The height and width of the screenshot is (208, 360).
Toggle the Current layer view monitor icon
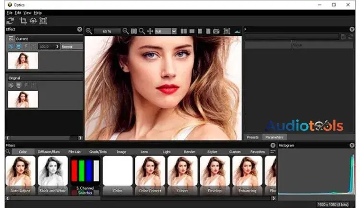pyautogui.click(x=19, y=46)
